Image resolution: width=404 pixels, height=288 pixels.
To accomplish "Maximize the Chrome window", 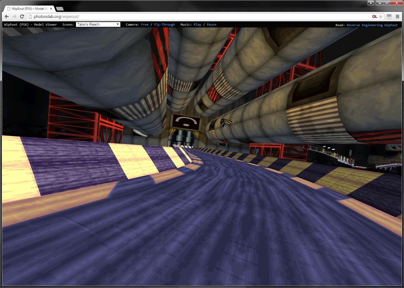I will tap(387, 3).
